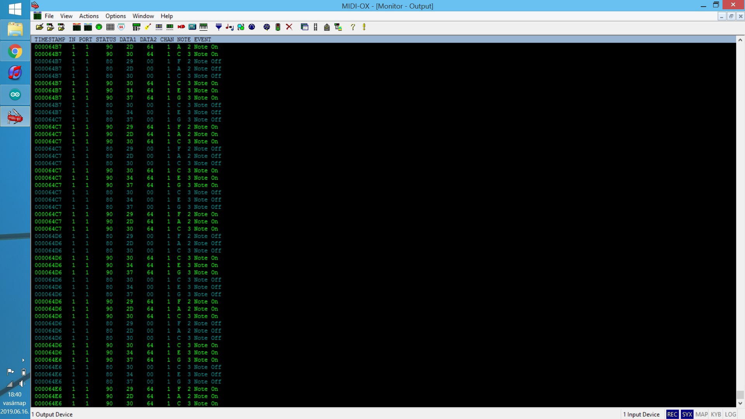Open the keyboard piano toolbar icon
Image resolution: width=745 pixels, height=419 pixels.
click(x=203, y=27)
